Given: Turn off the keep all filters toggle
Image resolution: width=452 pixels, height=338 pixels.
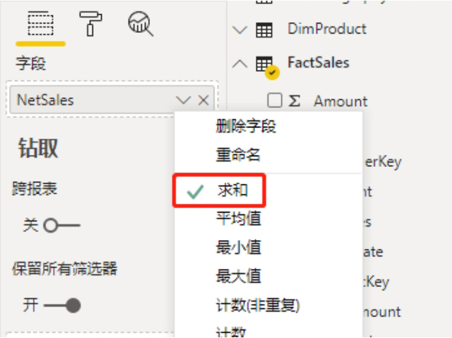Looking at the screenshot, I should point(62,305).
